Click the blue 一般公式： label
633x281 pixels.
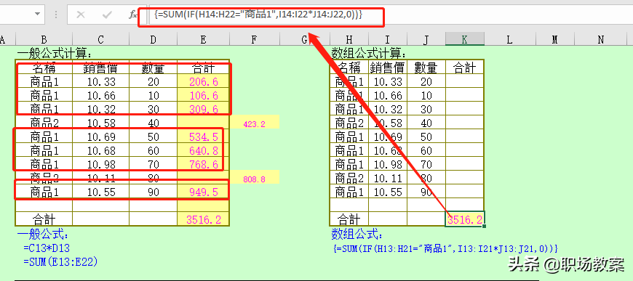(x=43, y=235)
